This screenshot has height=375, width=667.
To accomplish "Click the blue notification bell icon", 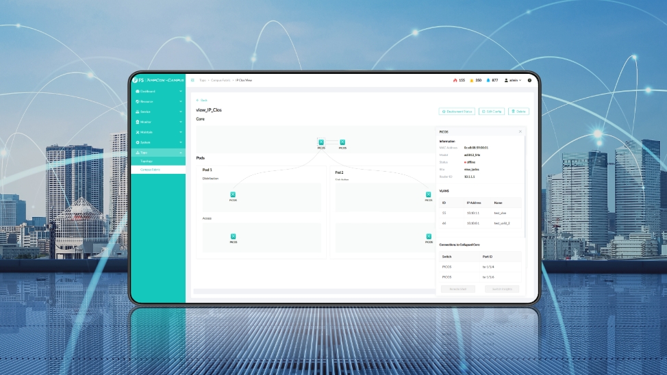I will (488, 80).
